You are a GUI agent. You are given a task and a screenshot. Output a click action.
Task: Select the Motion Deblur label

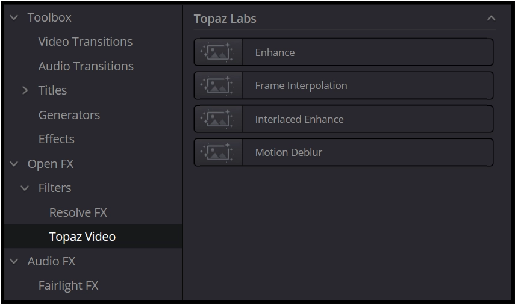(289, 152)
